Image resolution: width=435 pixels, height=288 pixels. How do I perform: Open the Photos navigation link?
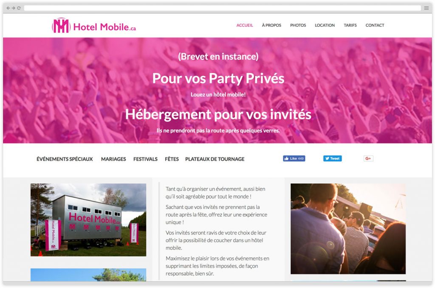(298, 25)
